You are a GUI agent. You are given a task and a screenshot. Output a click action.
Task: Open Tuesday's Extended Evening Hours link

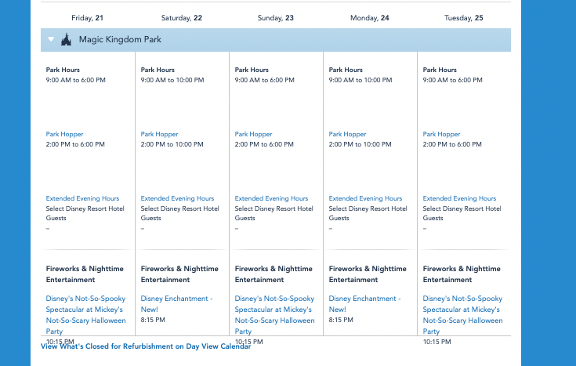(459, 198)
